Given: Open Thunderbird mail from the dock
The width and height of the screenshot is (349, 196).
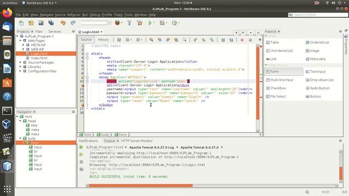Looking at the screenshot, I should point(7,27).
